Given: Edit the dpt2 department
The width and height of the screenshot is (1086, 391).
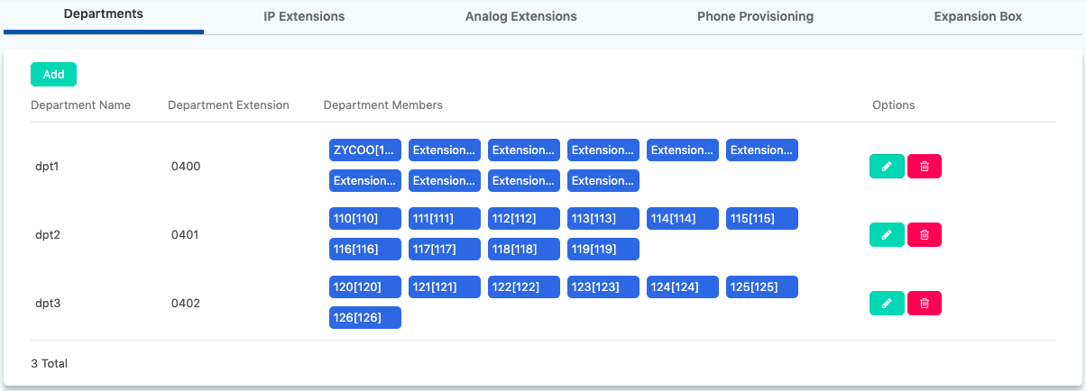Looking at the screenshot, I should (886, 235).
